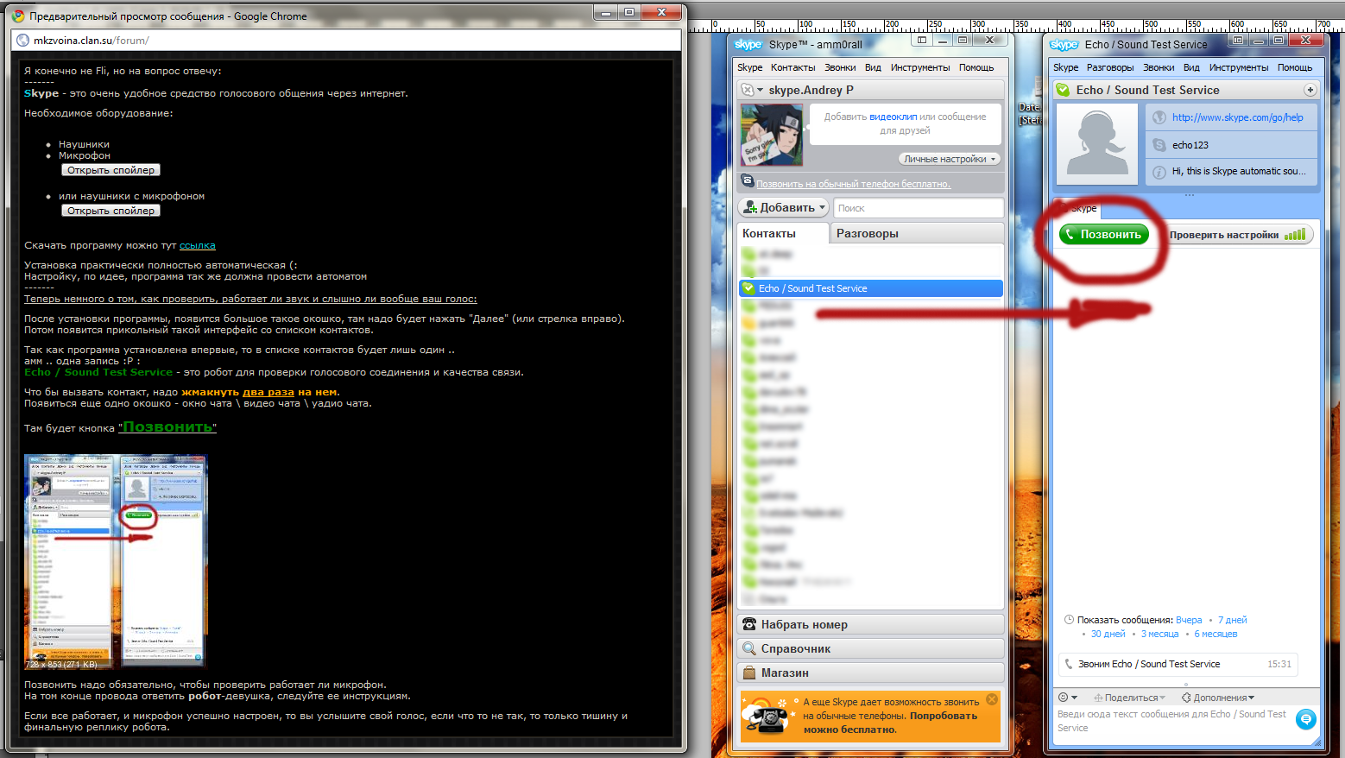Screen dimensions: 1345x758
Task: Open the 'Добавить' contact dropdown button
Action: coord(784,207)
